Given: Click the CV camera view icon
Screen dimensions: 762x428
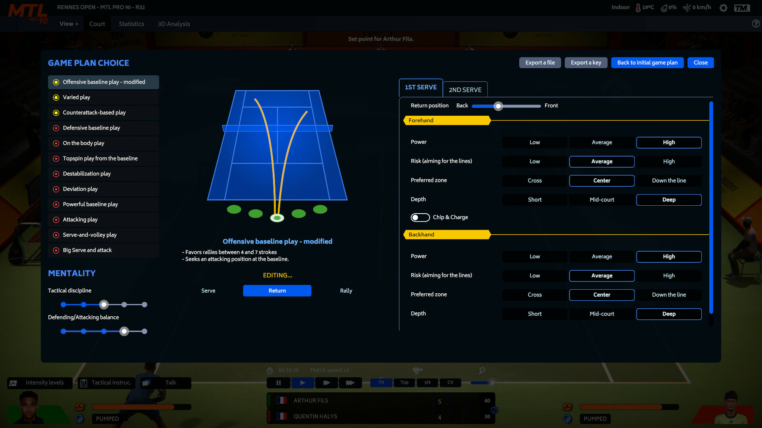Looking at the screenshot, I should pyautogui.click(x=450, y=382).
